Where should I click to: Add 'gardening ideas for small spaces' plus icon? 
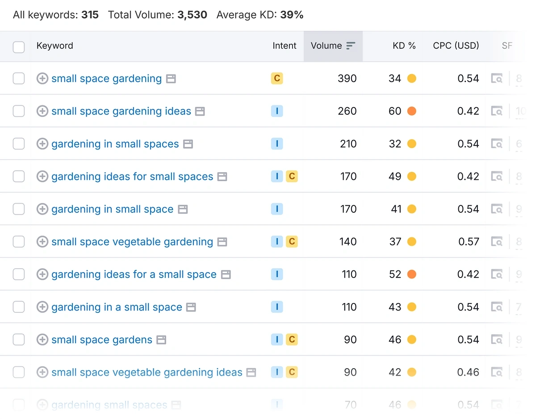click(x=42, y=176)
